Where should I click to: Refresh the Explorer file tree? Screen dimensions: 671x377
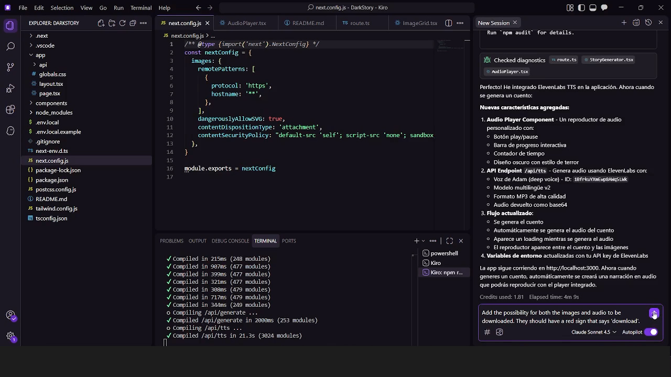(122, 23)
